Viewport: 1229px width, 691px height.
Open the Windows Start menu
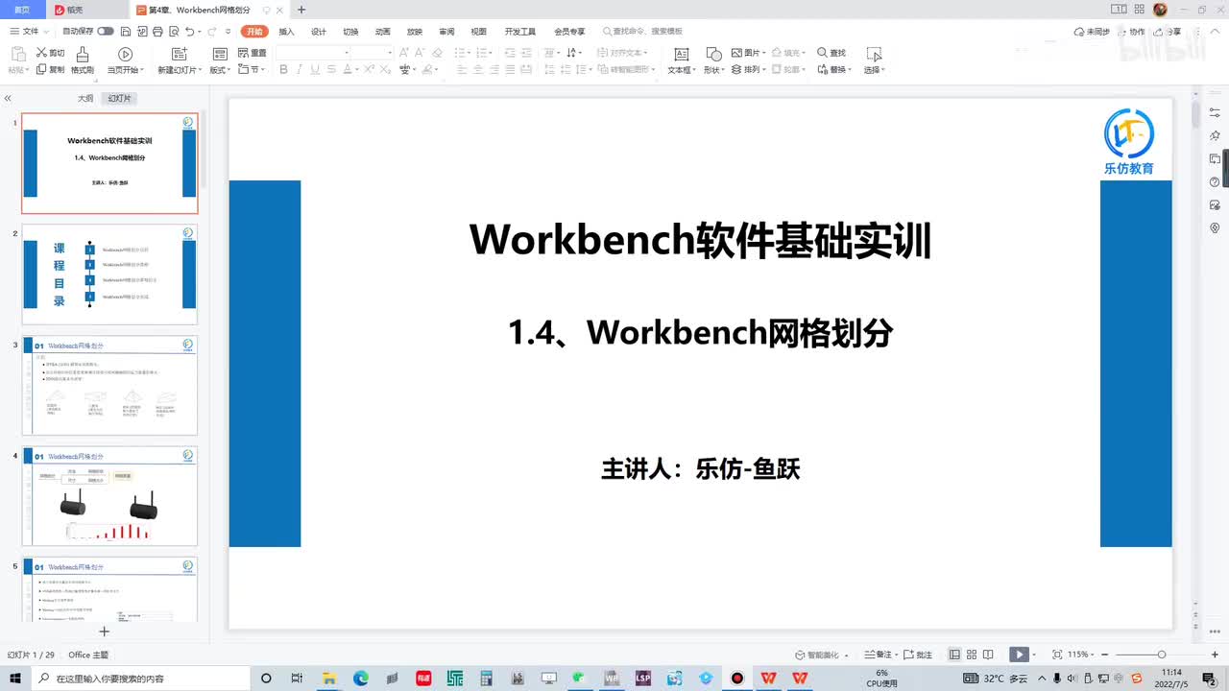coord(15,678)
